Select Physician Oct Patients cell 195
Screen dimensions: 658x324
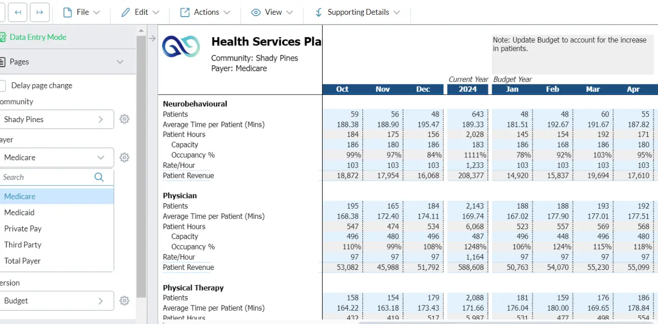(x=342, y=206)
